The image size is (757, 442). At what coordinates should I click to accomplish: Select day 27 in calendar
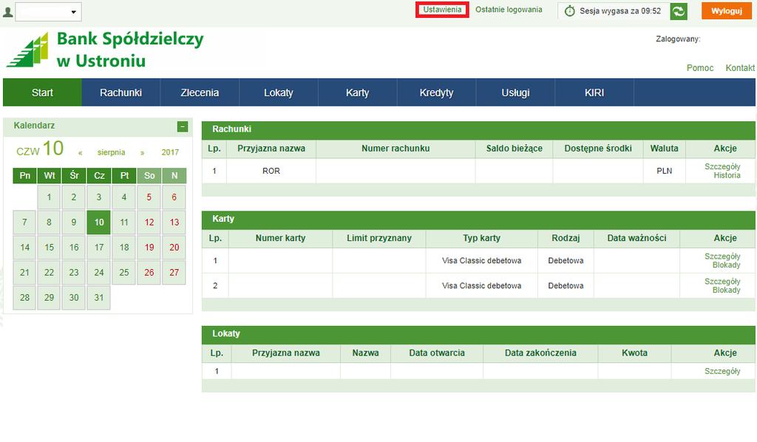(174, 272)
